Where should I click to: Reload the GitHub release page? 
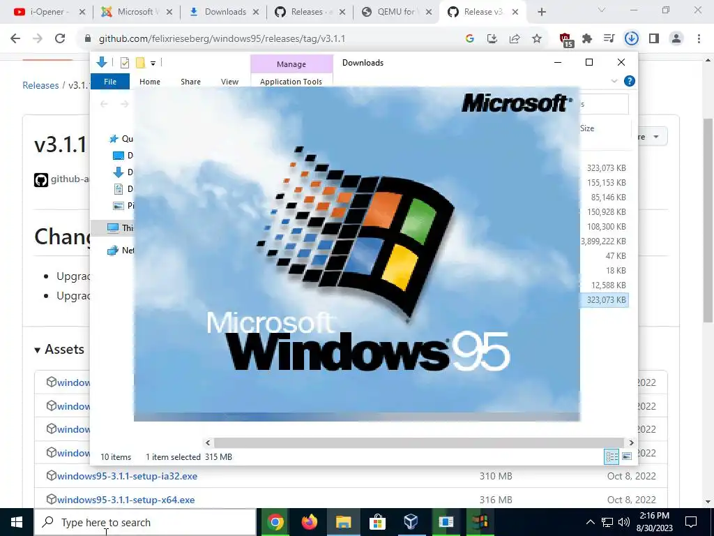pyautogui.click(x=60, y=39)
